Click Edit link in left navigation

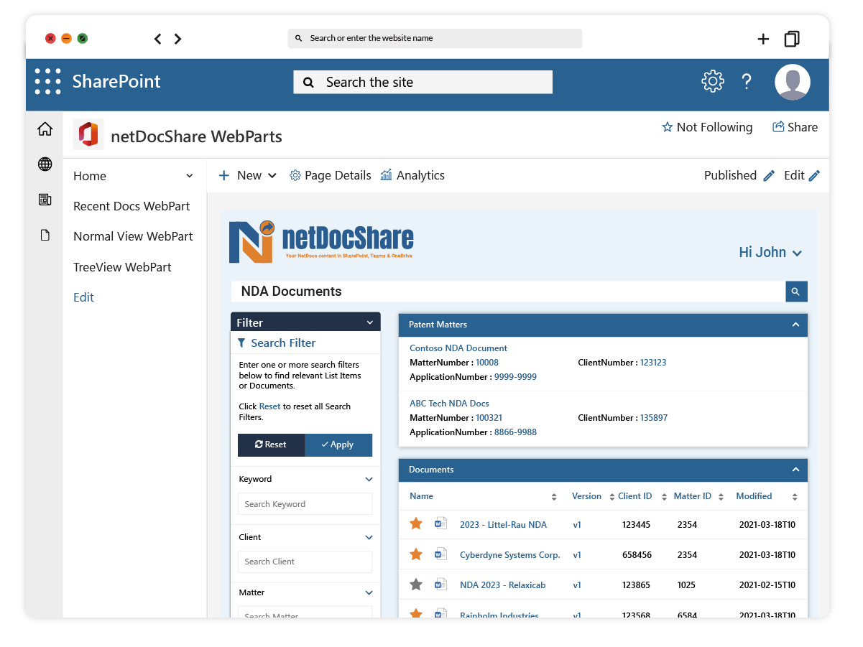83,297
